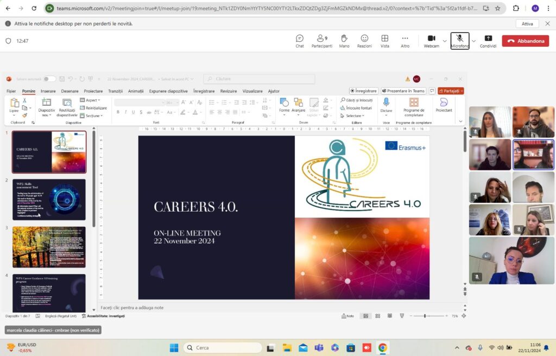Open Microsoft Teams from the taskbar

(319, 347)
